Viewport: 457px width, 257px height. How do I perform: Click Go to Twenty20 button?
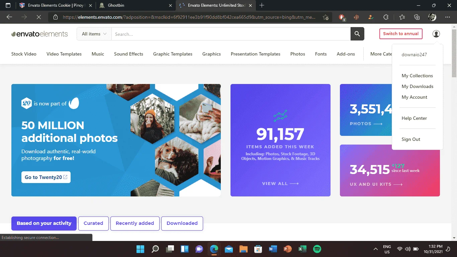[46, 177]
